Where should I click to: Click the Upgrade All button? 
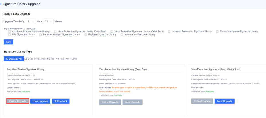pyautogui.click(x=13, y=59)
